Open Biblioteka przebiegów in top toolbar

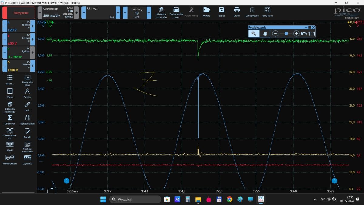161,12
